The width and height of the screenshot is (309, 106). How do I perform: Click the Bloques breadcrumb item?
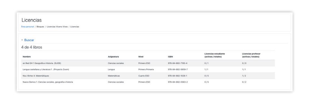[40, 26]
